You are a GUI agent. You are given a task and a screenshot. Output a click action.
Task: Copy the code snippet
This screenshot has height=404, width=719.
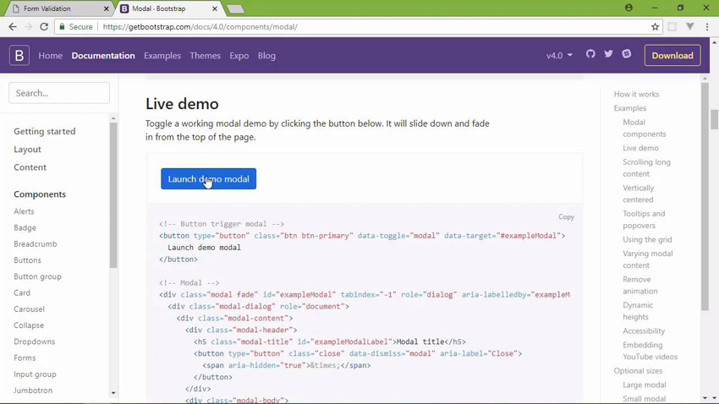(566, 216)
